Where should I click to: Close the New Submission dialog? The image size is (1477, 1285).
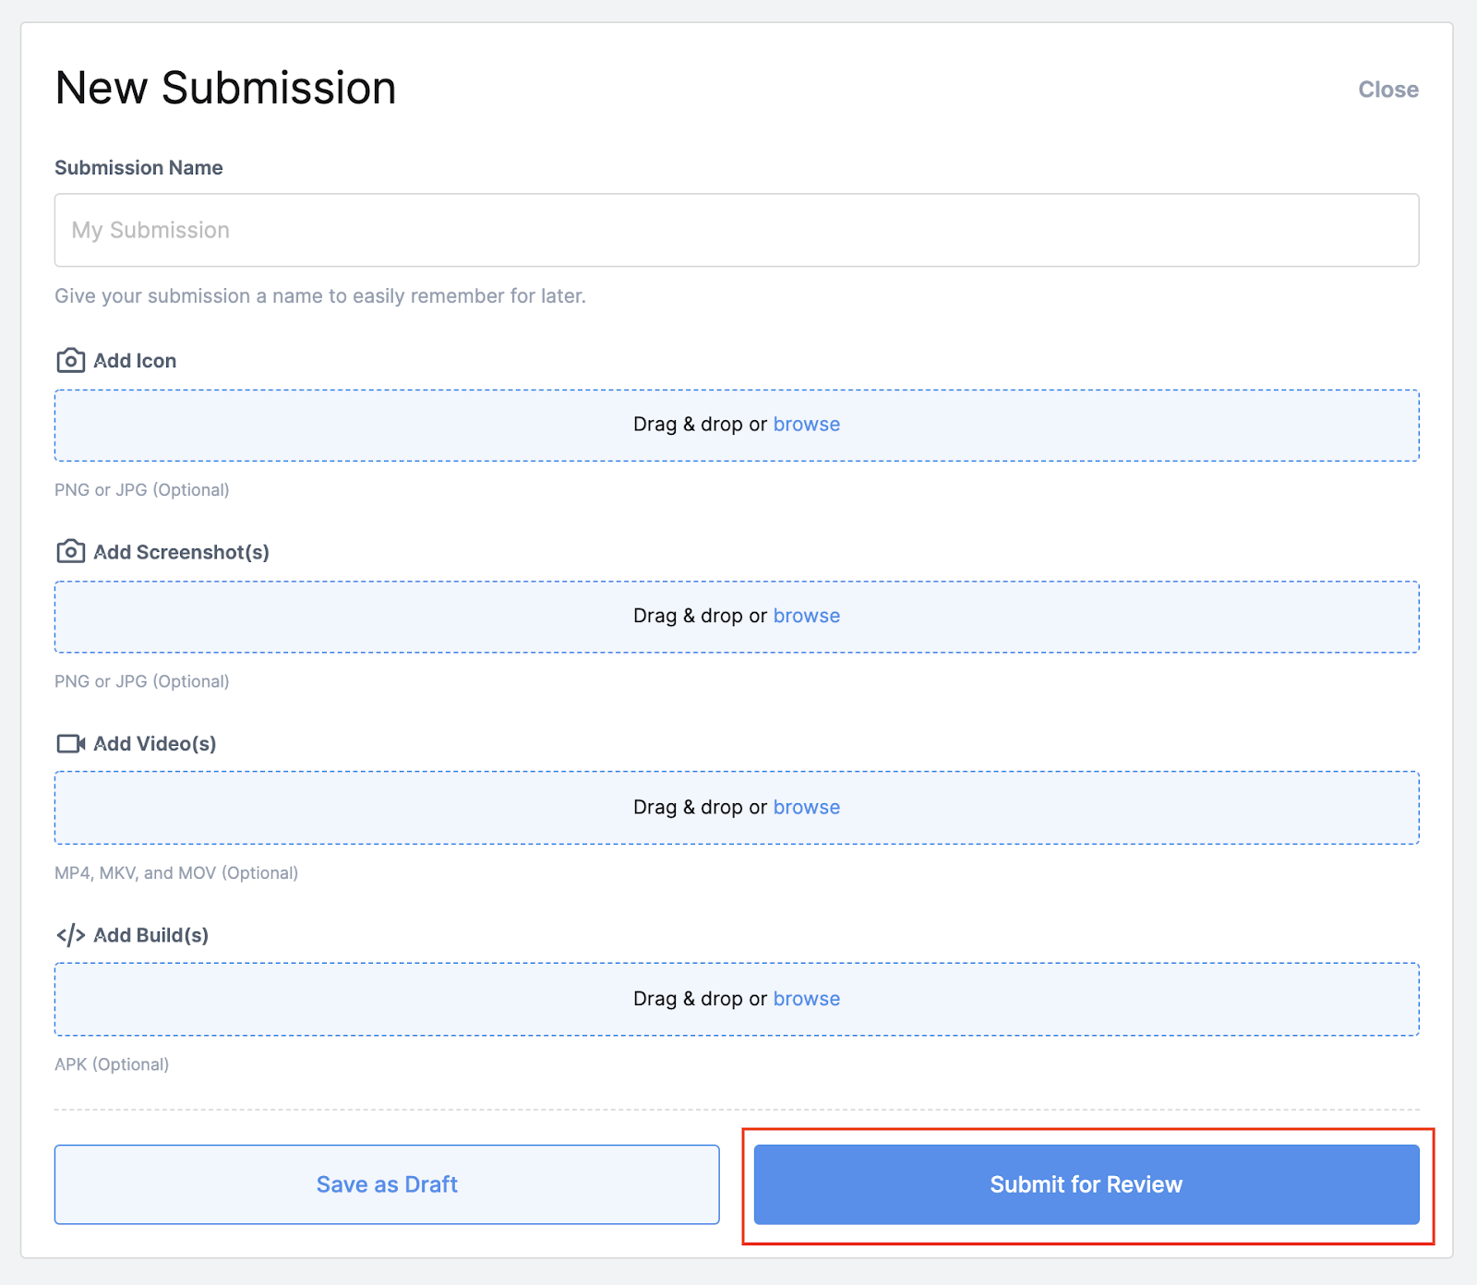[x=1387, y=90]
